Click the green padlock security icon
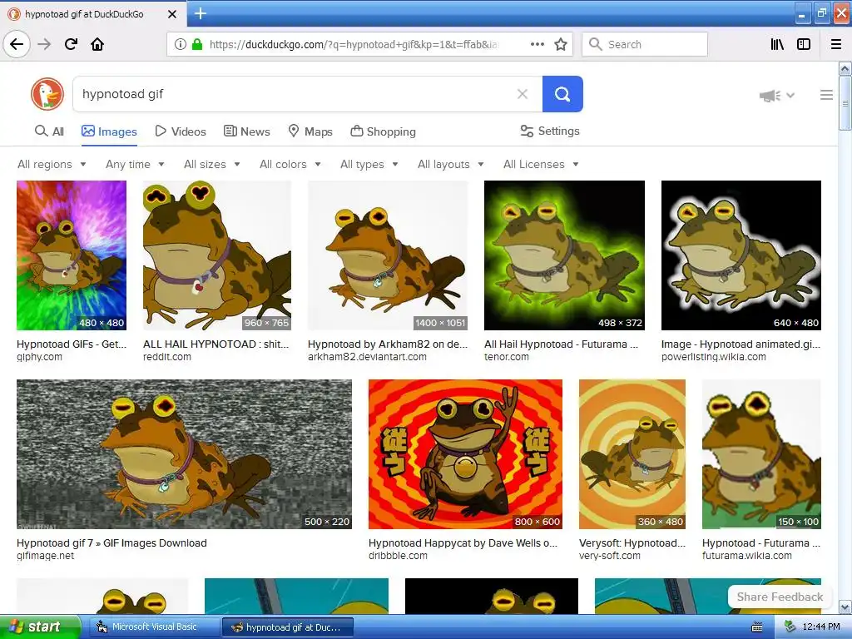852x639 pixels. 196,44
